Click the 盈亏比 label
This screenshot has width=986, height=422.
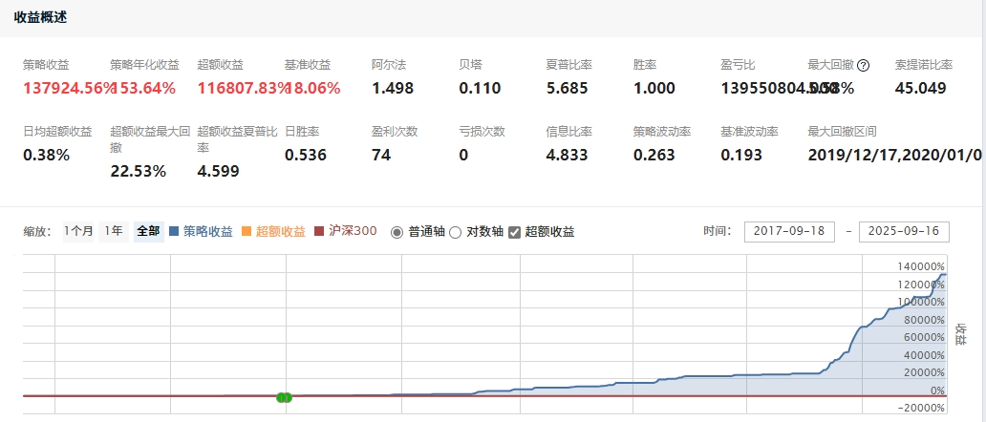coord(738,65)
